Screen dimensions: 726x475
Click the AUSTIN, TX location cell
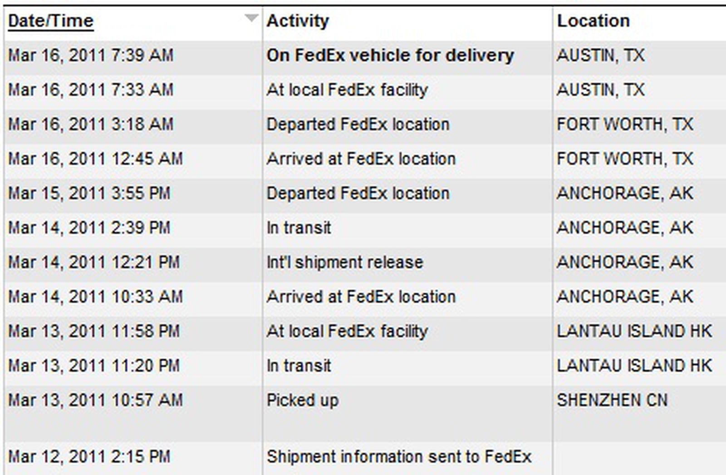tap(600, 55)
